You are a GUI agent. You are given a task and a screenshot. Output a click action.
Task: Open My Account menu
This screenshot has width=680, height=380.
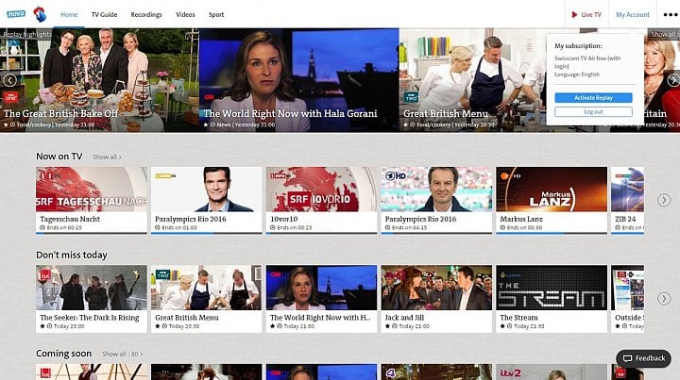[x=633, y=15]
